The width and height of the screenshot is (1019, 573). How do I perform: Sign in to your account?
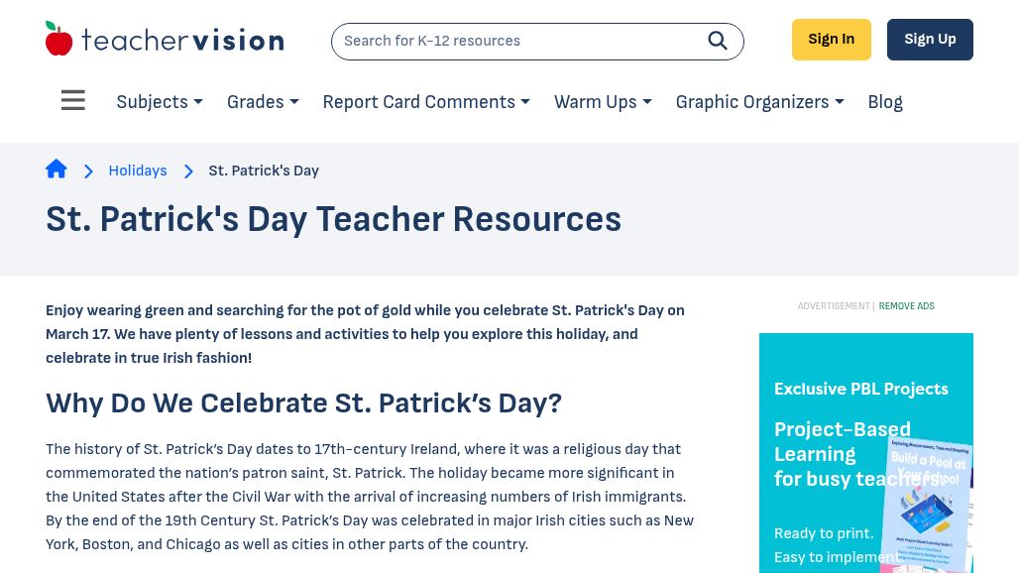point(831,39)
